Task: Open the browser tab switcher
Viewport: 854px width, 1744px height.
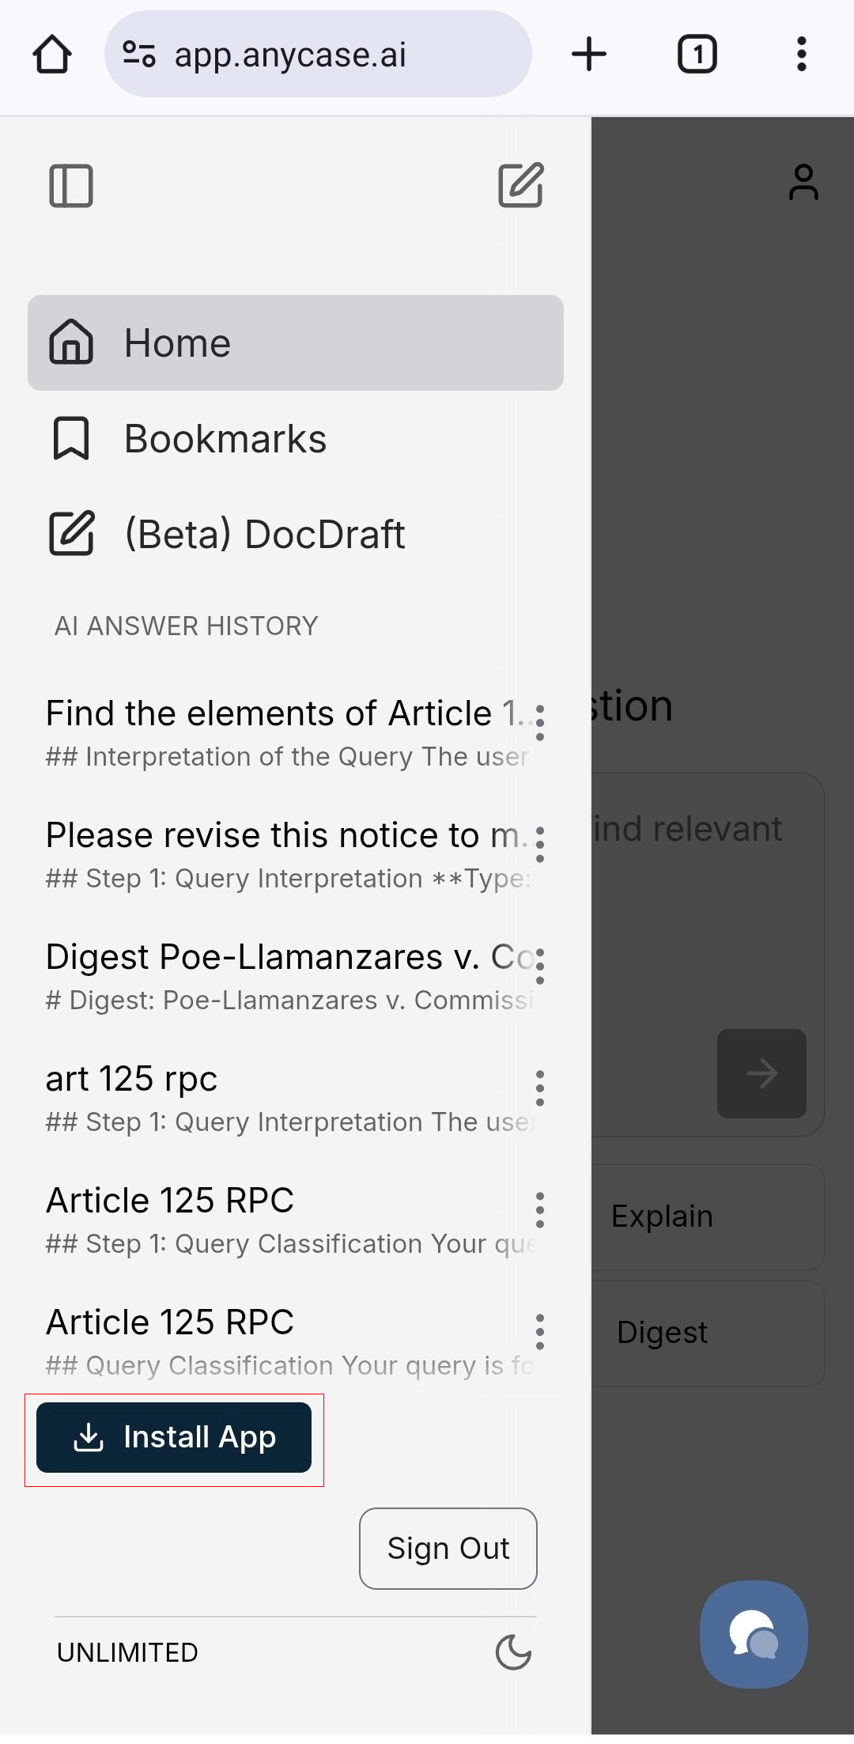Action: 697,55
